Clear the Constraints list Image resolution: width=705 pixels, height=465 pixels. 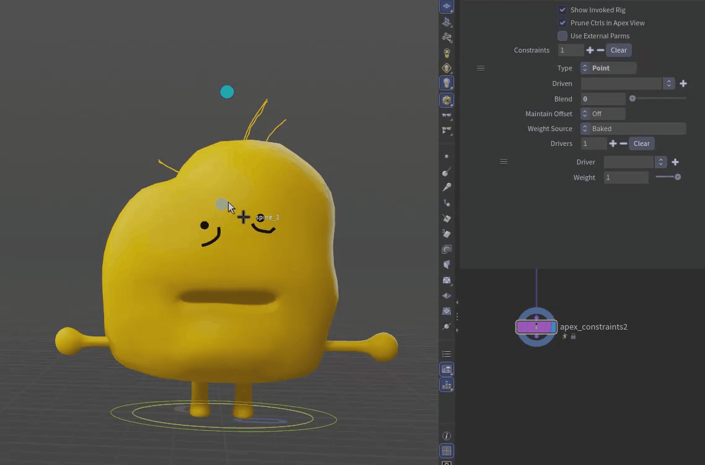point(619,50)
